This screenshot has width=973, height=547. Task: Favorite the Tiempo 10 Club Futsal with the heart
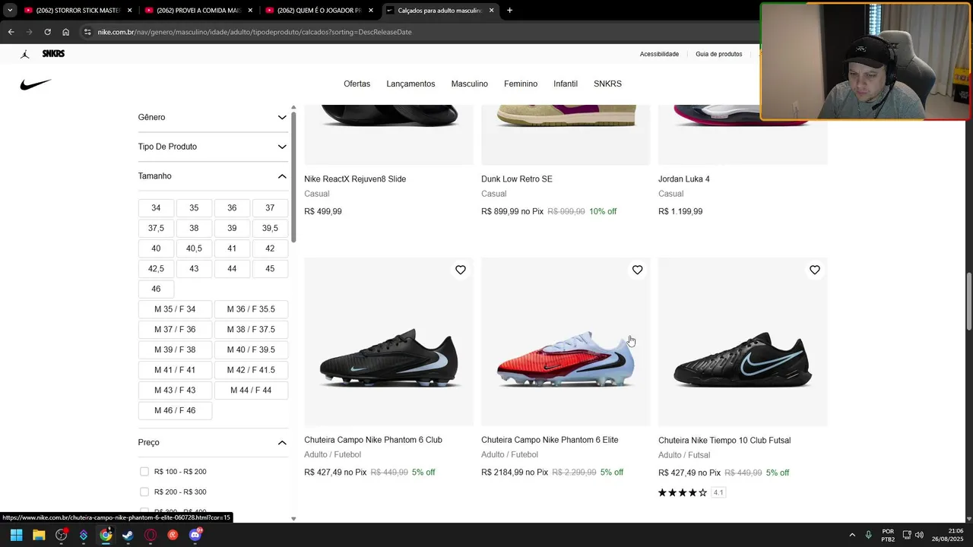point(814,270)
